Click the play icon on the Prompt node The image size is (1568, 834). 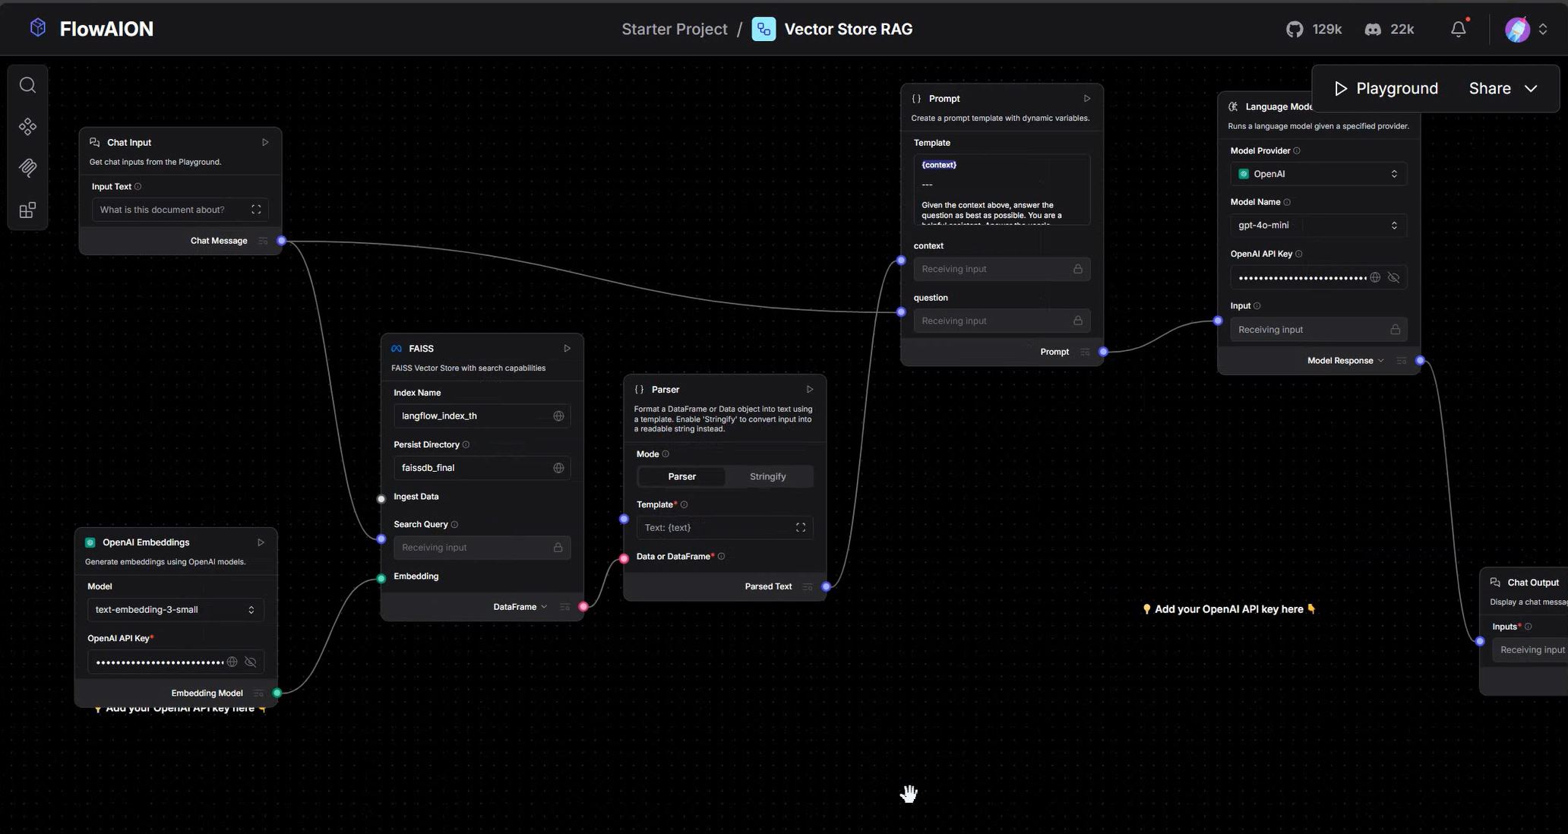click(1086, 98)
